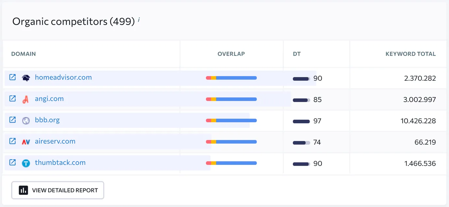Click the keyword total 10.426.228 for bbb.org
Viewport: 449px width, 207px height.
coord(418,121)
